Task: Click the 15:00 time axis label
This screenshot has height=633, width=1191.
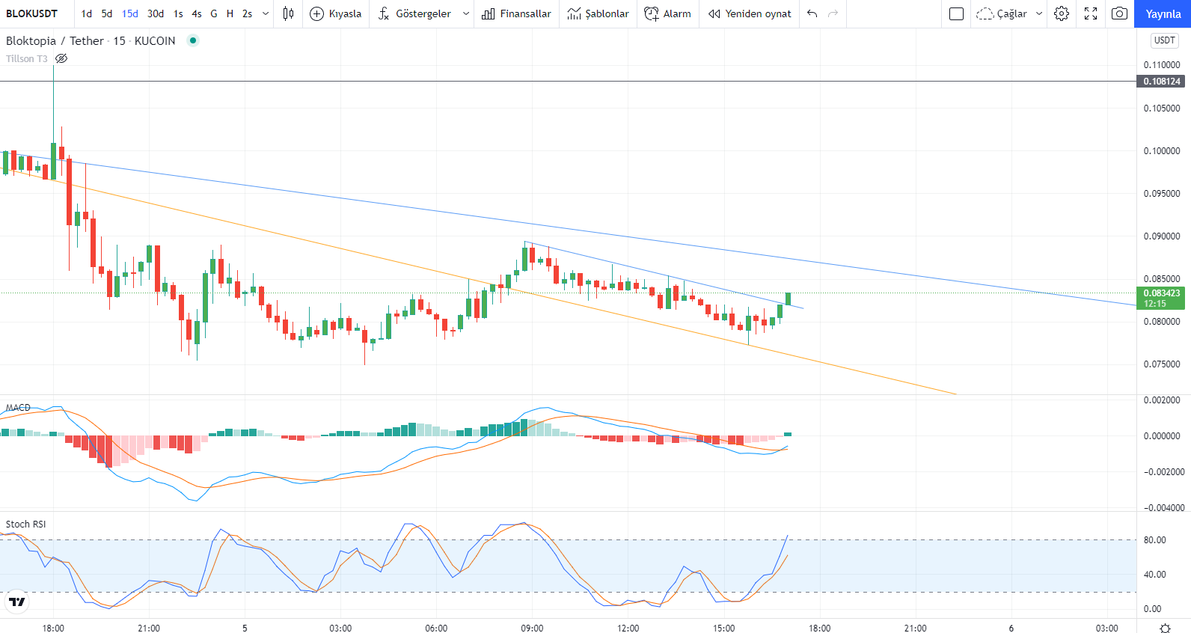Action: click(x=723, y=628)
